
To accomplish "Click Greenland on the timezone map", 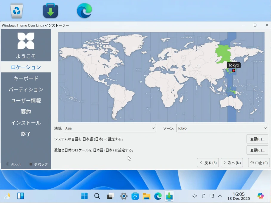I will (x=131, y=43).
